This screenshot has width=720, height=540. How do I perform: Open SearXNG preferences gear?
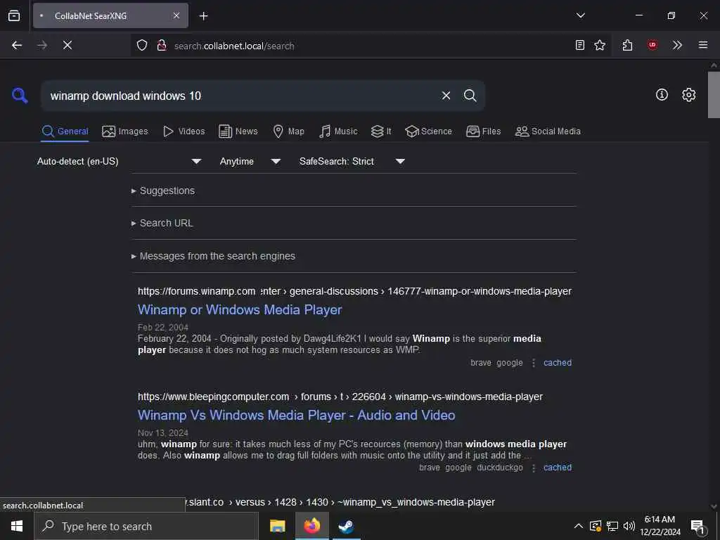tap(688, 95)
